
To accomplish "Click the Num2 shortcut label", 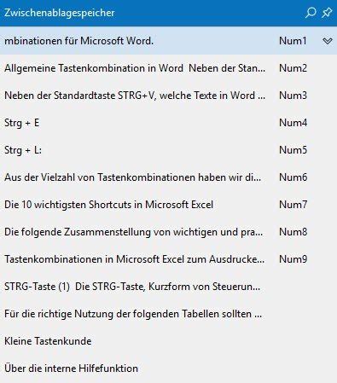I will coord(293,68).
